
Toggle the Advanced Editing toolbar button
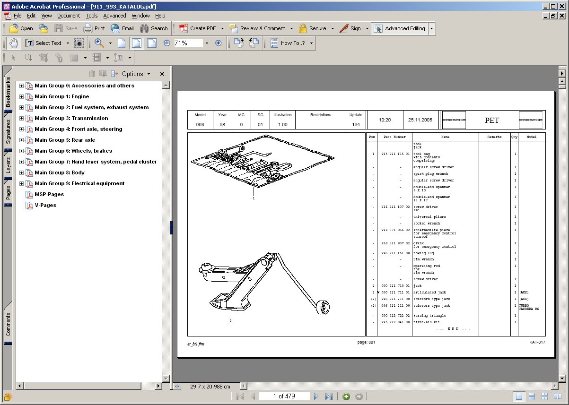[x=400, y=28]
